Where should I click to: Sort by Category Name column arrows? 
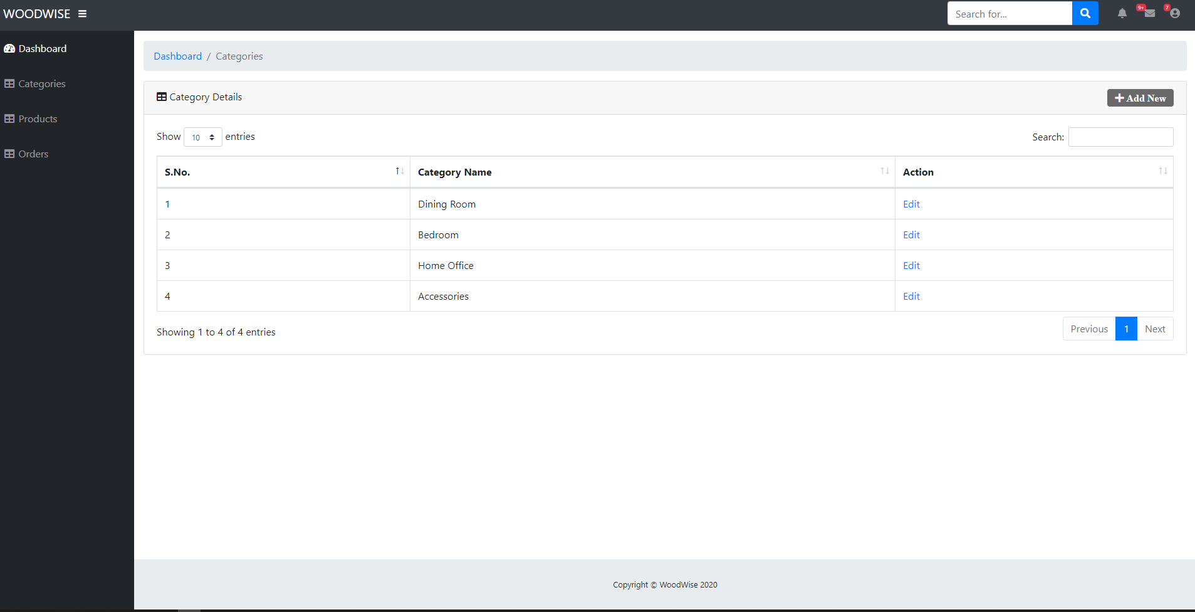pyautogui.click(x=885, y=171)
